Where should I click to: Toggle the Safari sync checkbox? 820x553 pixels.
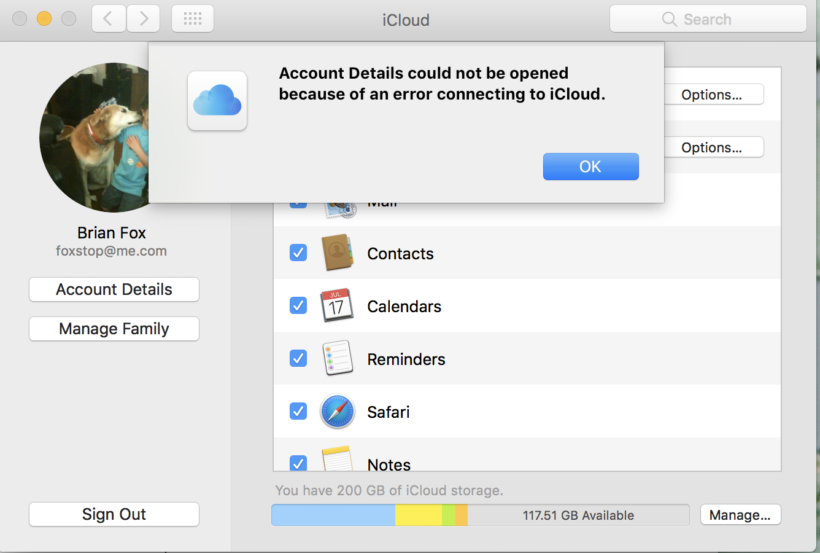(x=298, y=411)
